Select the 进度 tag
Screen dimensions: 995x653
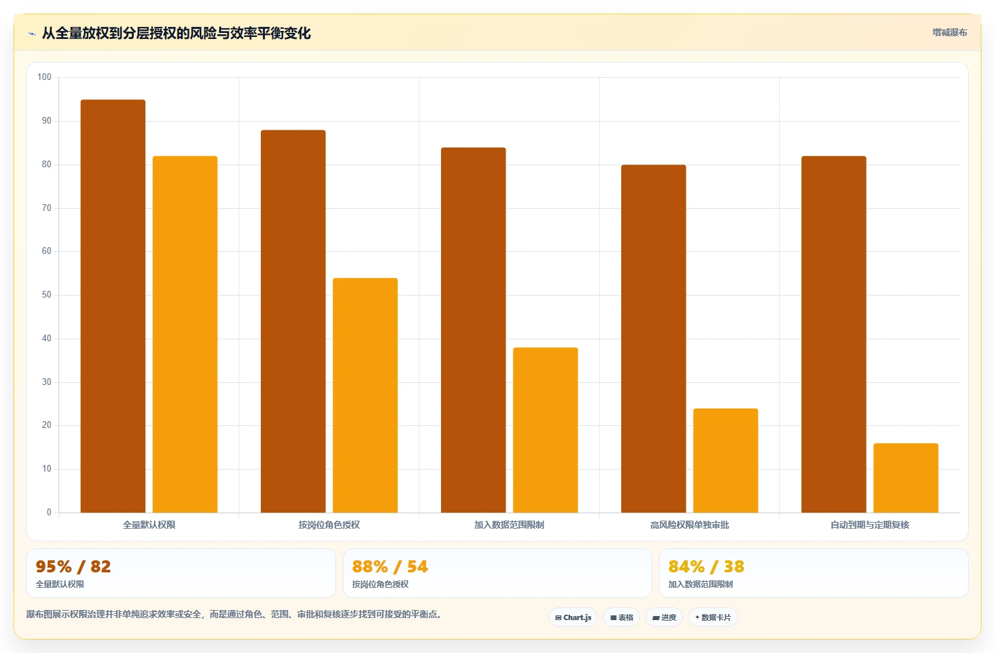[x=664, y=617]
